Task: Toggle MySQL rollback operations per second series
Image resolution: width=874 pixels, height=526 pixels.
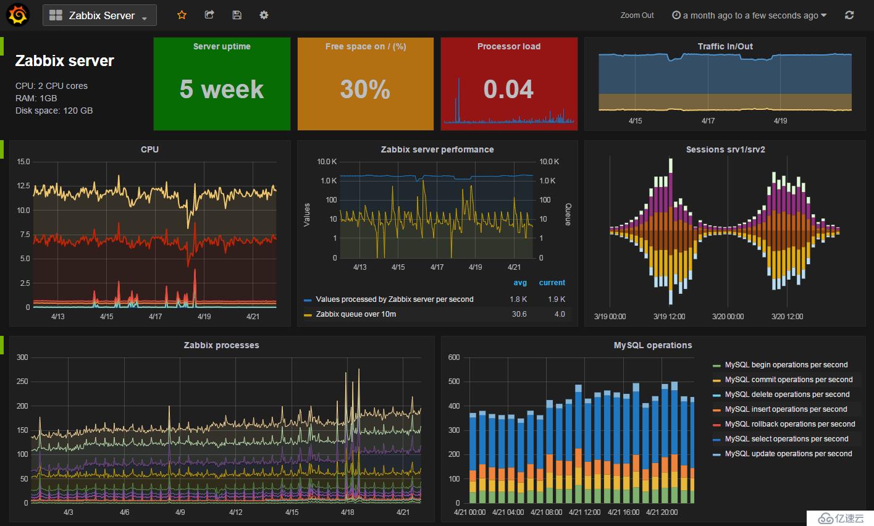Action: (790, 424)
